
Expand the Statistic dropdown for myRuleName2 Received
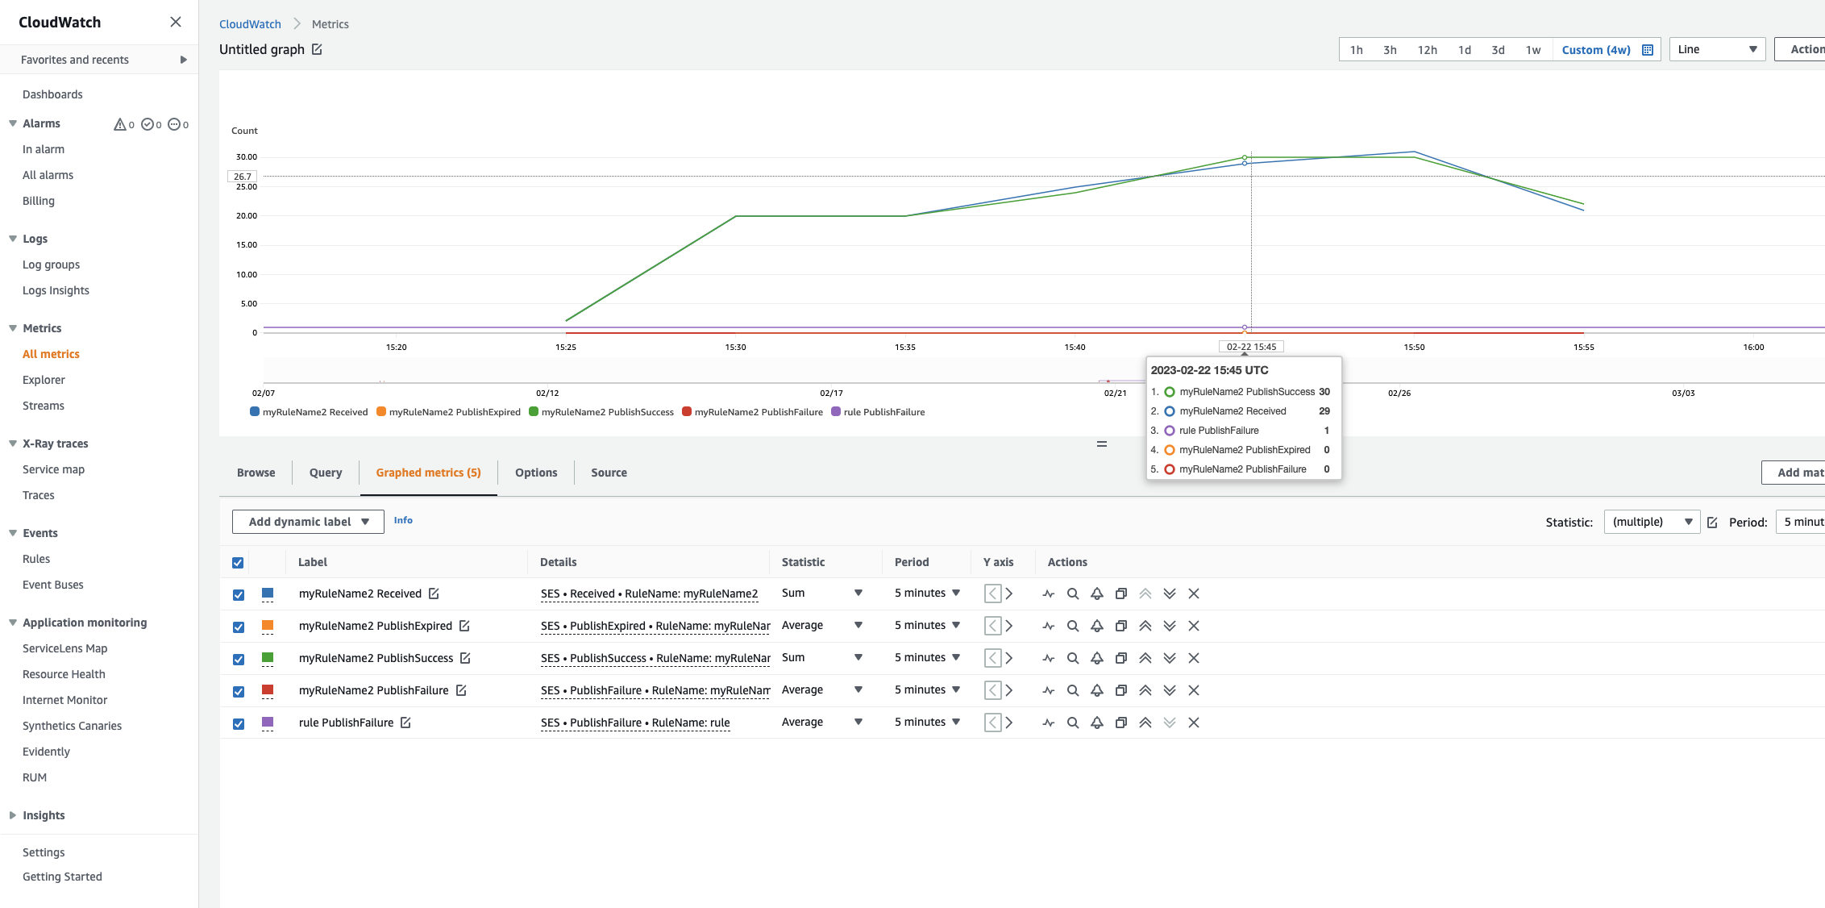857,594
